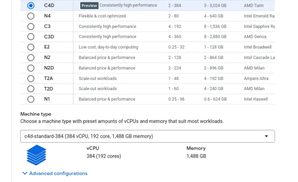Click the N4 row description text
298x182 pixels.
pos(102,16)
